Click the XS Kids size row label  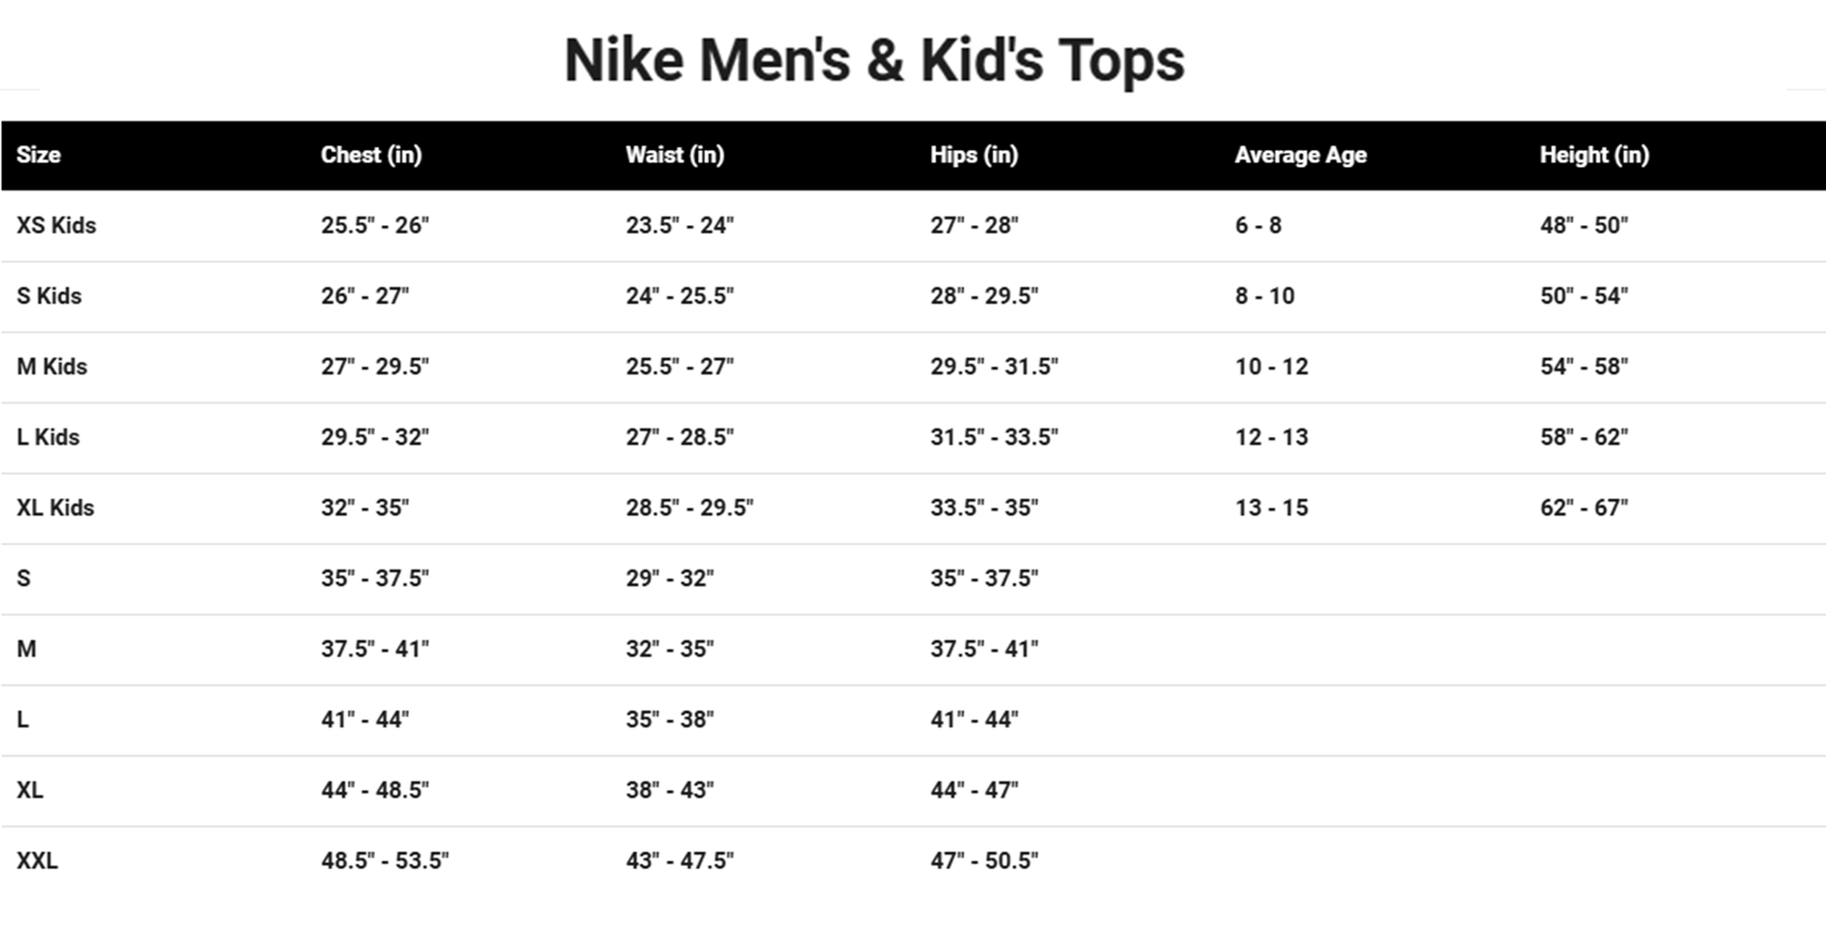(x=56, y=225)
